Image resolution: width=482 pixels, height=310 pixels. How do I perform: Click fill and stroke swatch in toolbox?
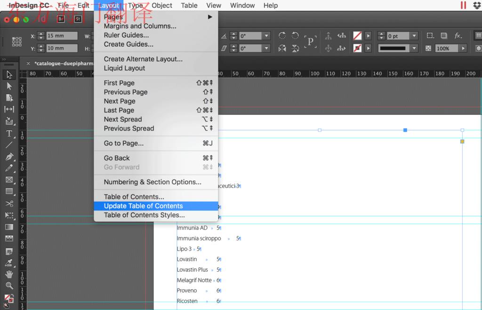[x=8, y=298]
